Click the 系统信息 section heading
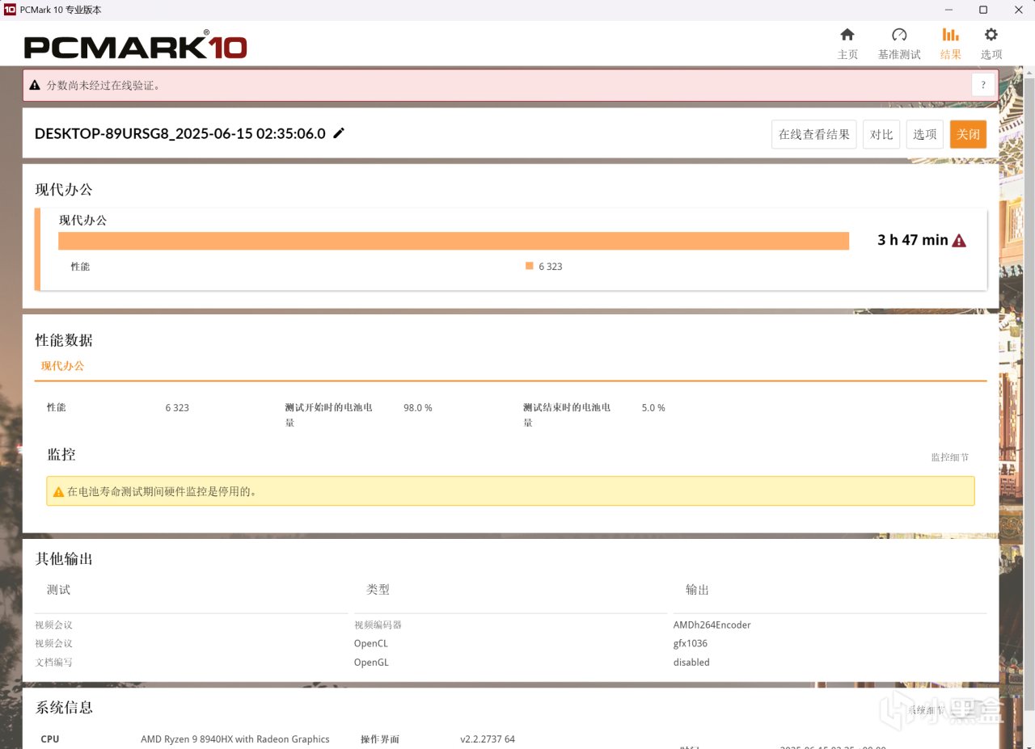Screen dimensions: 1035x749 pyautogui.click(x=64, y=708)
